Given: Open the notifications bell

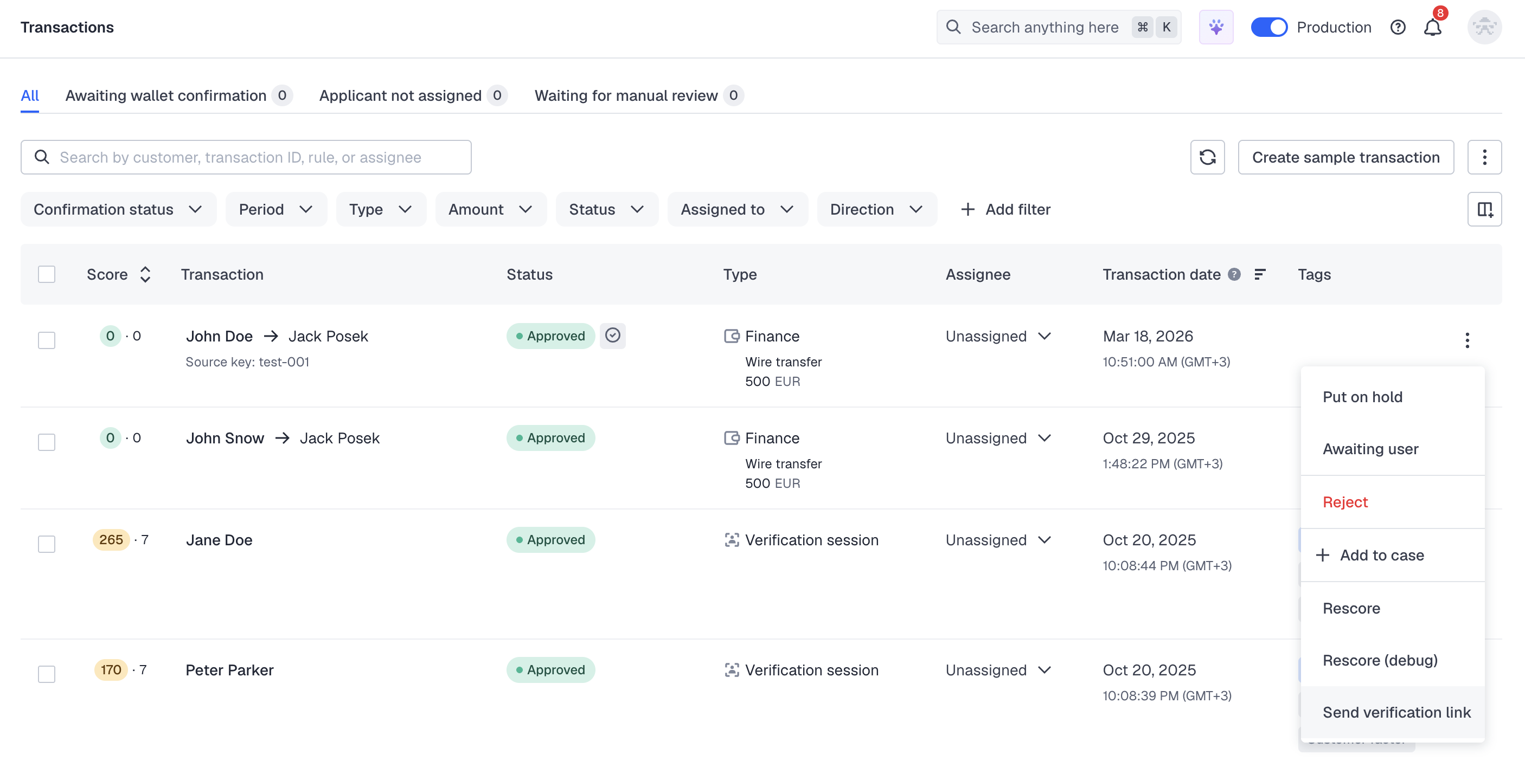Looking at the screenshot, I should [1432, 27].
